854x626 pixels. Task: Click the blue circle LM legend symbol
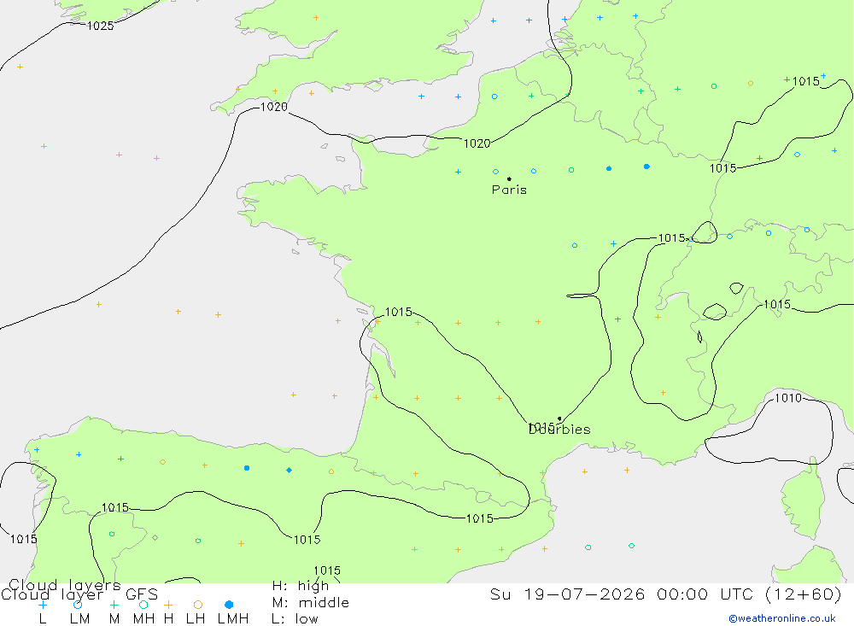tap(78, 605)
